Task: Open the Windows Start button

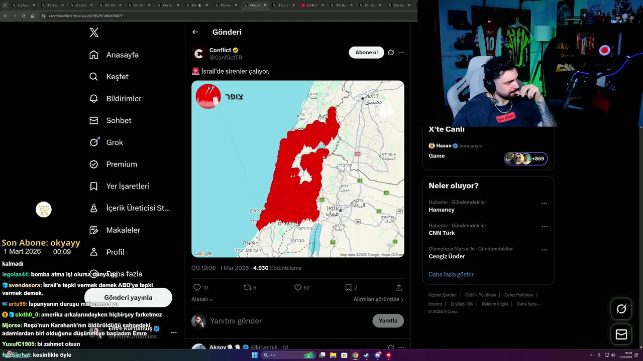Action: pos(255,355)
